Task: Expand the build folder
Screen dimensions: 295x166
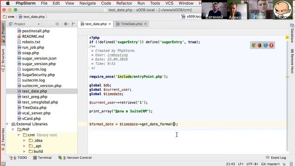Action: point(24,151)
